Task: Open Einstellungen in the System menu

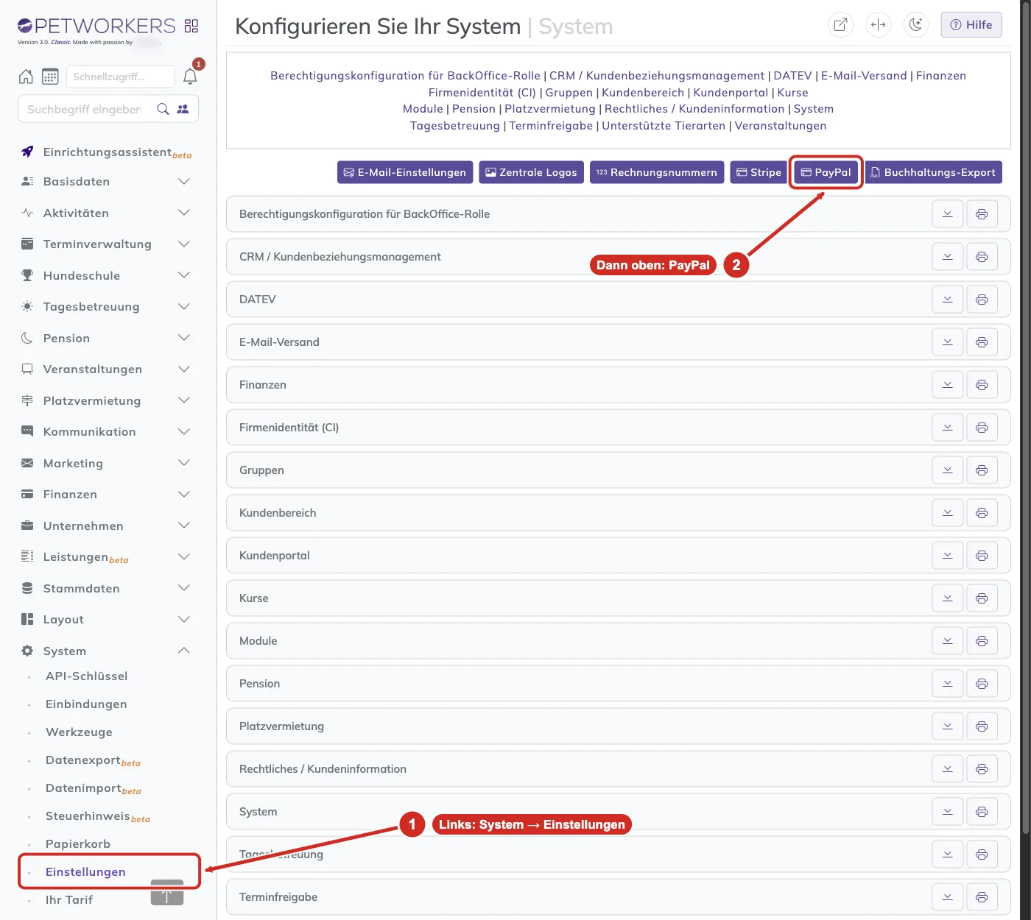Action: tap(85, 872)
